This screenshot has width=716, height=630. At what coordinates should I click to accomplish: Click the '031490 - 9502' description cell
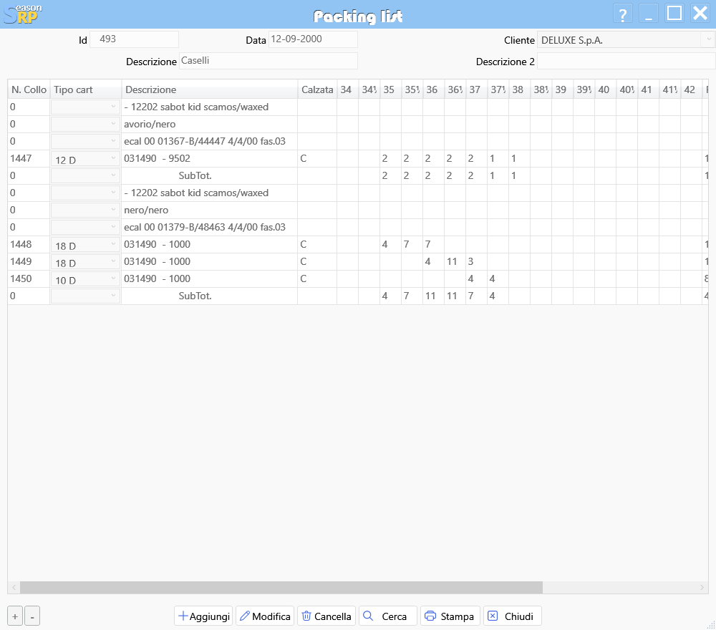[x=210, y=158]
